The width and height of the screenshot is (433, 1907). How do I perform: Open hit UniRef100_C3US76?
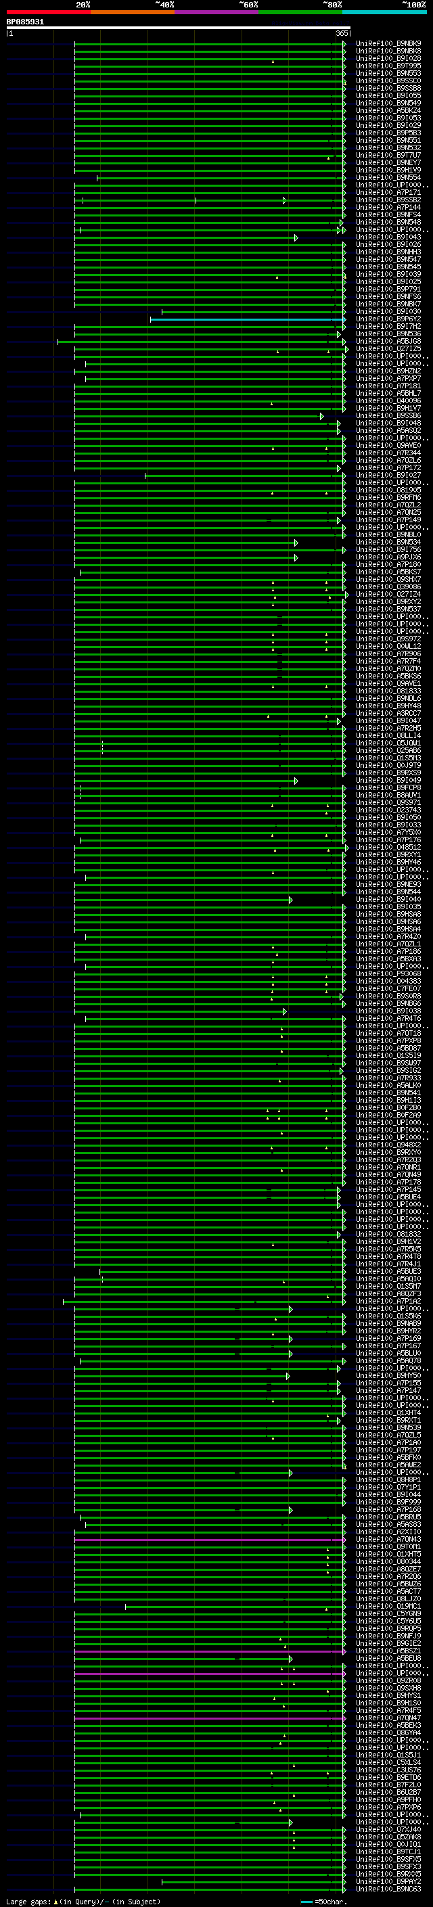(388, 1770)
